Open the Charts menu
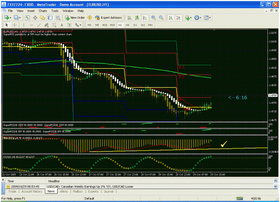280x202 pixels. point(43,11)
